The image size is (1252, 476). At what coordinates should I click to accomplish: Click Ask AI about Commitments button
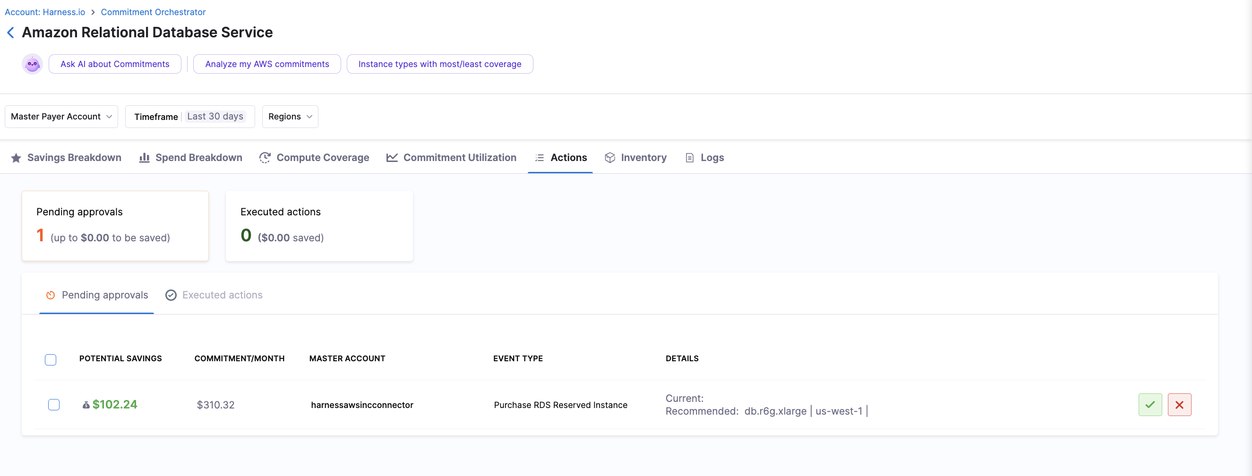point(115,64)
